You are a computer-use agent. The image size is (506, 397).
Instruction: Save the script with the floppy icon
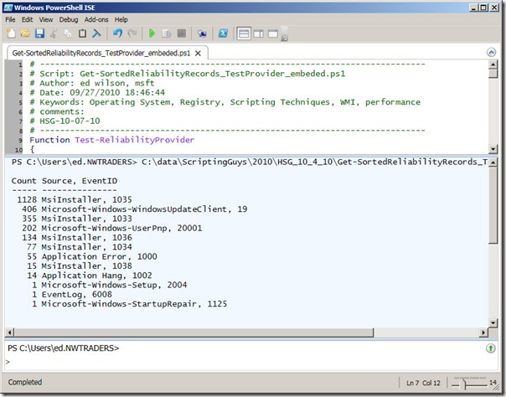(39, 34)
